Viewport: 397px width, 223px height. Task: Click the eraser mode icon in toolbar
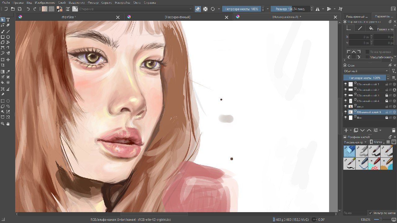point(198,9)
